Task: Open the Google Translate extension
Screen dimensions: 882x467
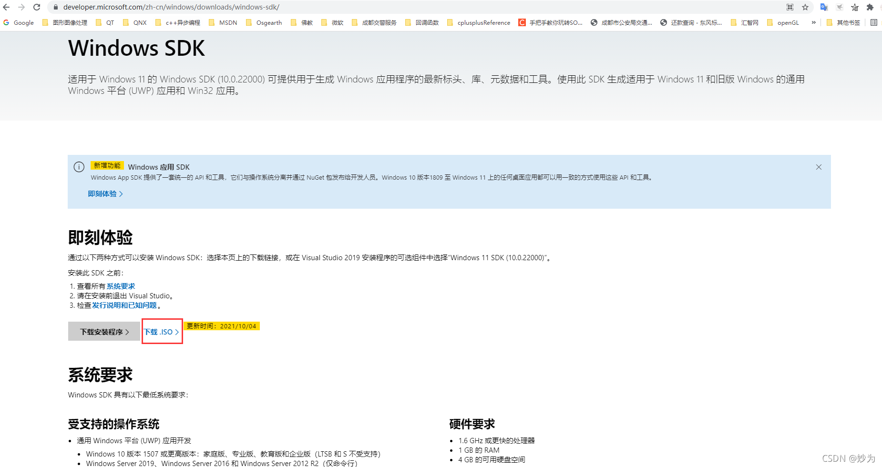Action: pos(824,7)
